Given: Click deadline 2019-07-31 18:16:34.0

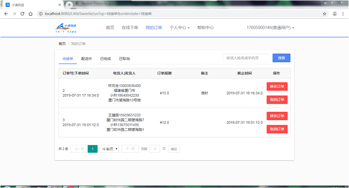Looking at the screenshot, I should (x=245, y=93).
